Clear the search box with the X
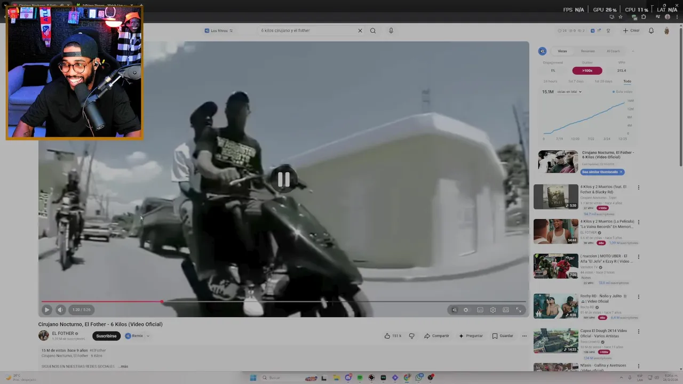The width and height of the screenshot is (683, 384). 360,30
